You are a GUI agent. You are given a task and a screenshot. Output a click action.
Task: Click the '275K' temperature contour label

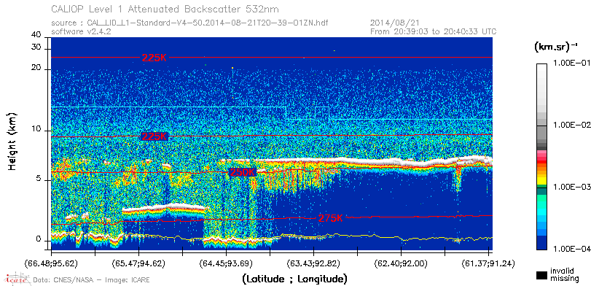coord(331,218)
